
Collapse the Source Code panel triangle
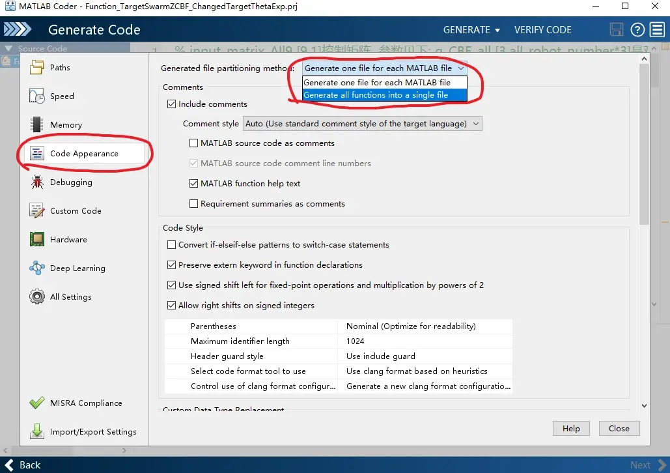point(8,48)
